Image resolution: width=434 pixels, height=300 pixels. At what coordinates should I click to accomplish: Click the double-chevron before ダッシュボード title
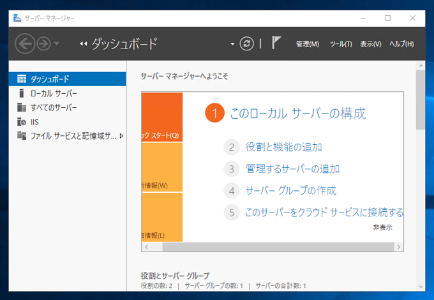click(84, 44)
